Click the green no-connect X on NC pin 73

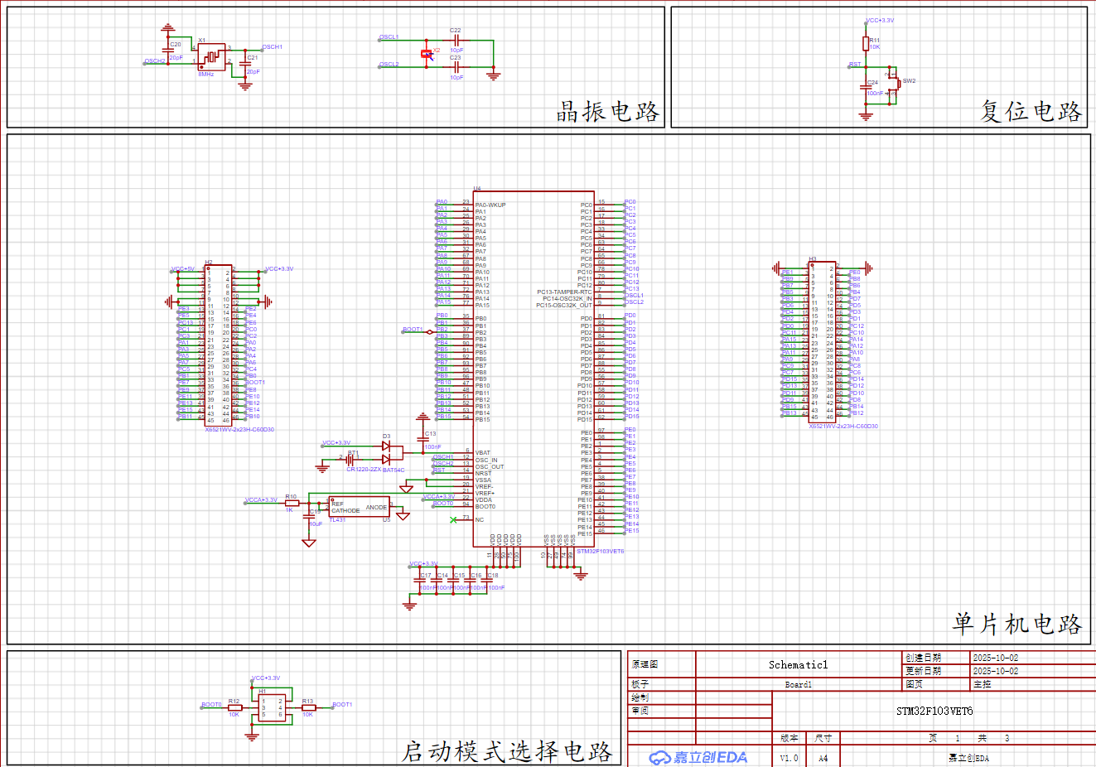tap(453, 520)
